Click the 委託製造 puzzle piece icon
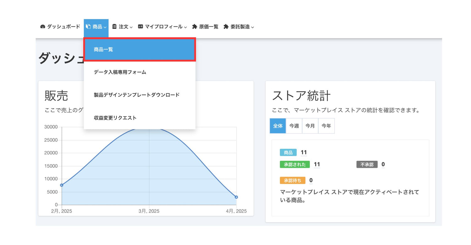471x245 pixels. pos(226,27)
